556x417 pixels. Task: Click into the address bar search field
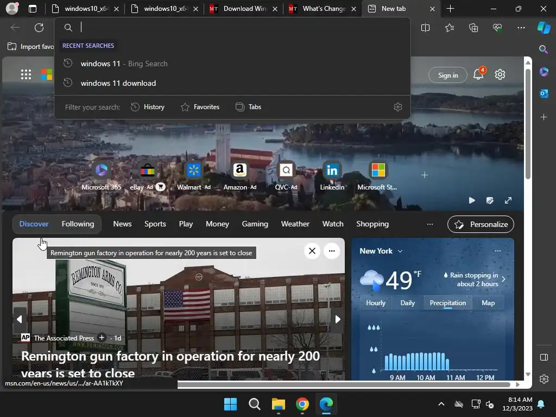click(x=232, y=28)
